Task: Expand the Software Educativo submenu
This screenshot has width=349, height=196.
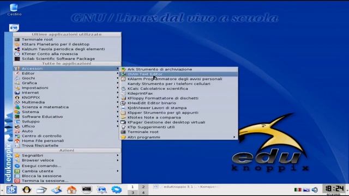Action: coord(67,117)
